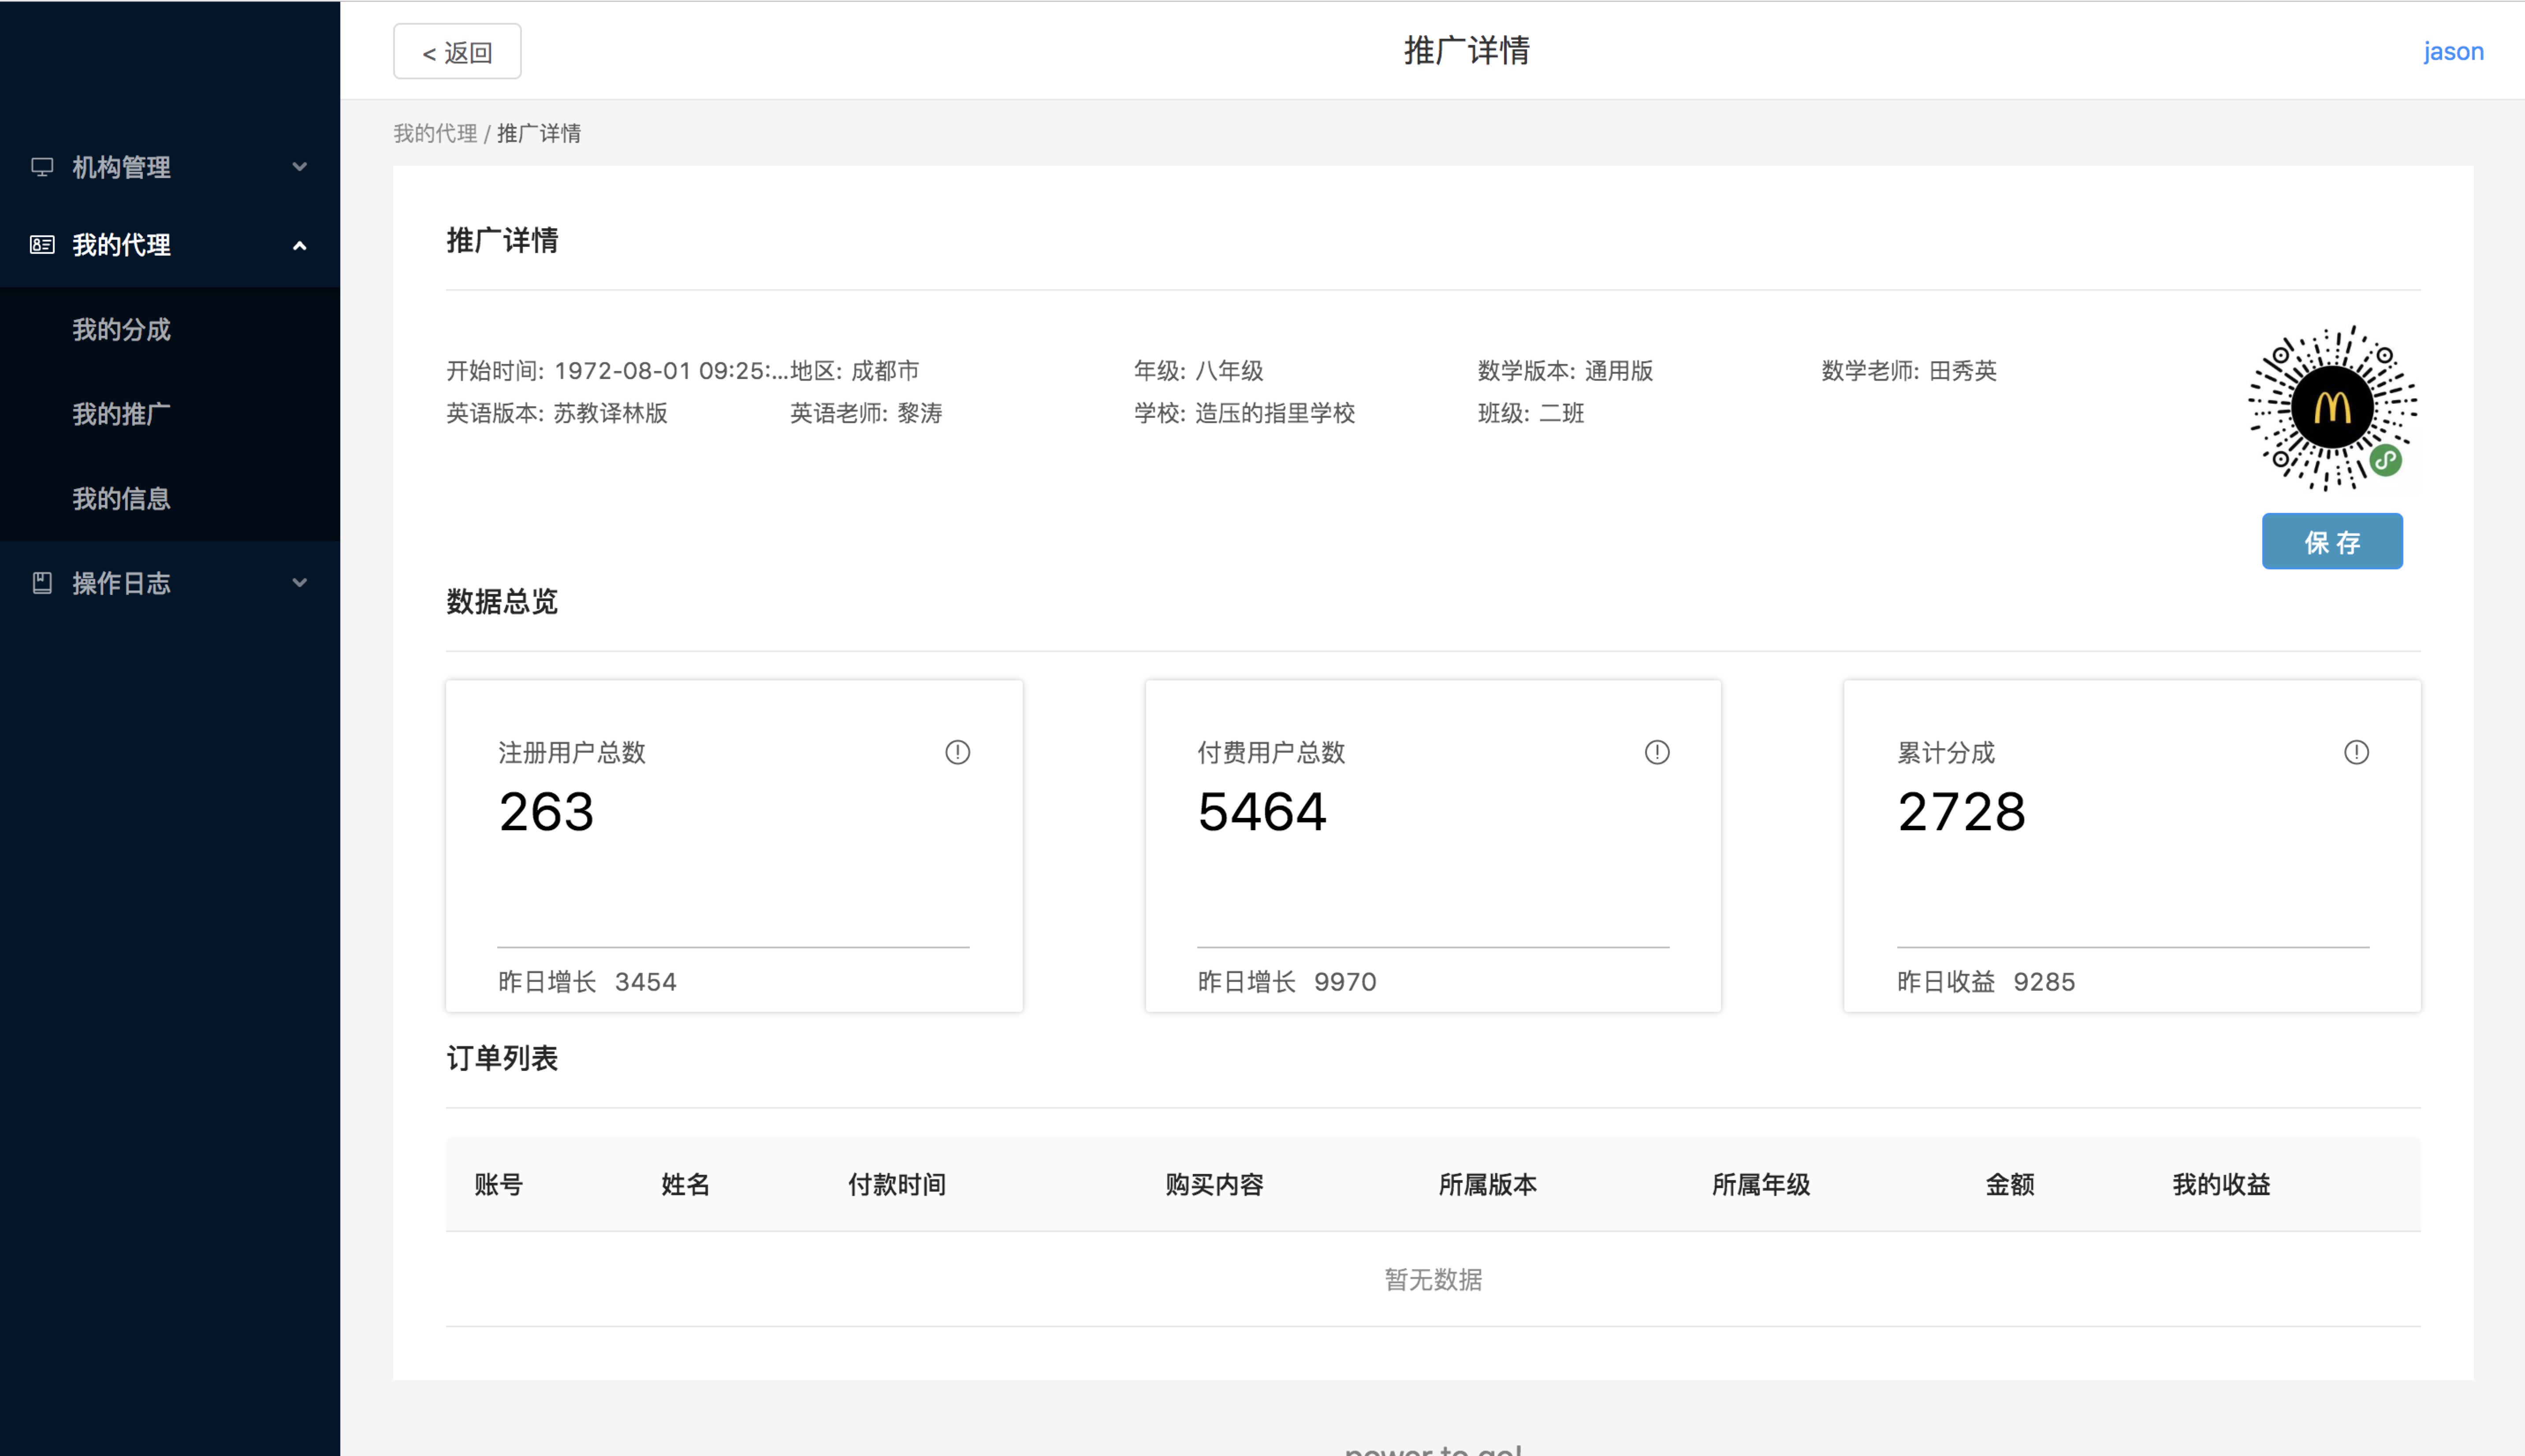Viewport: 2525px width, 1456px height.
Task: Open the 我的分成 submenu item
Action: click(121, 330)
